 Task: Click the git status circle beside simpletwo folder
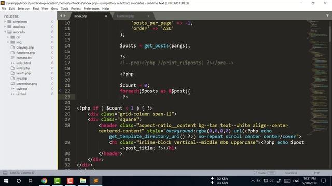(52, 22)
